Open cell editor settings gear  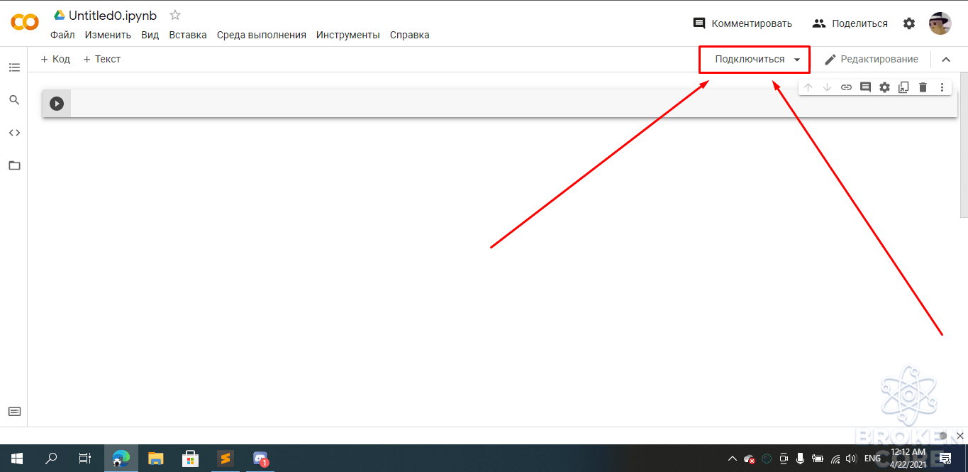point(884,87)
